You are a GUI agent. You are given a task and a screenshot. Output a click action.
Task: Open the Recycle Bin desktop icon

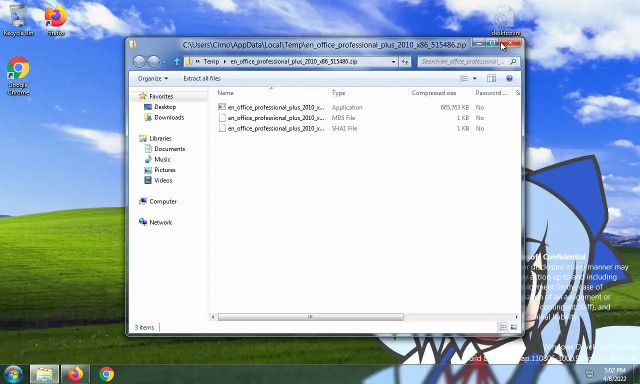(x=18, y=20)
